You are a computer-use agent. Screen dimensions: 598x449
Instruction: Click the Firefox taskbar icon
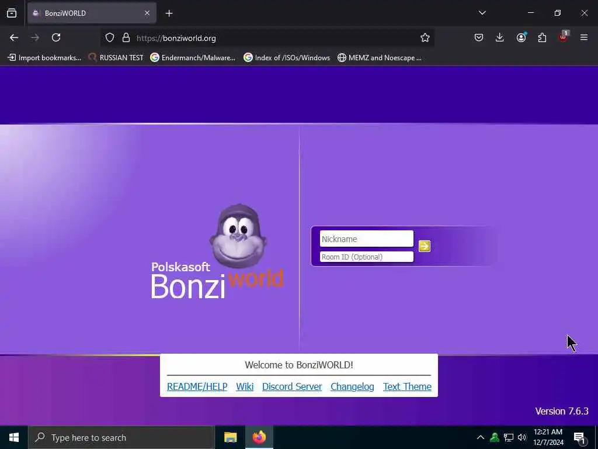(259, 437)
